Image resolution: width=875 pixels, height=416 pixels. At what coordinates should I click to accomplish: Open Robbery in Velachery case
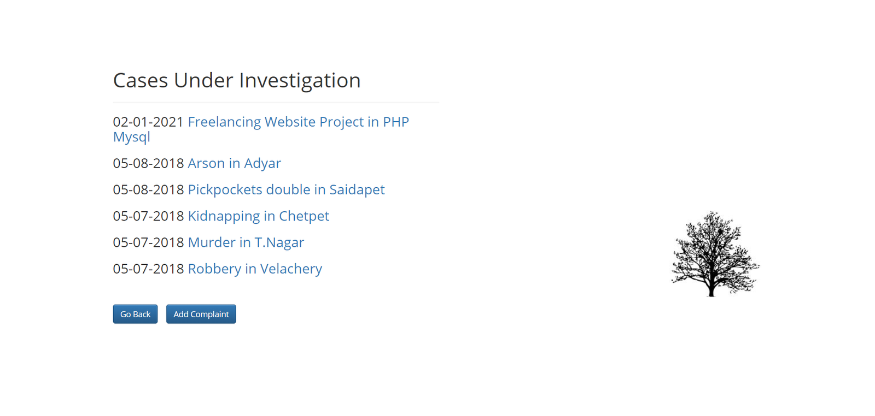(255, 269)
